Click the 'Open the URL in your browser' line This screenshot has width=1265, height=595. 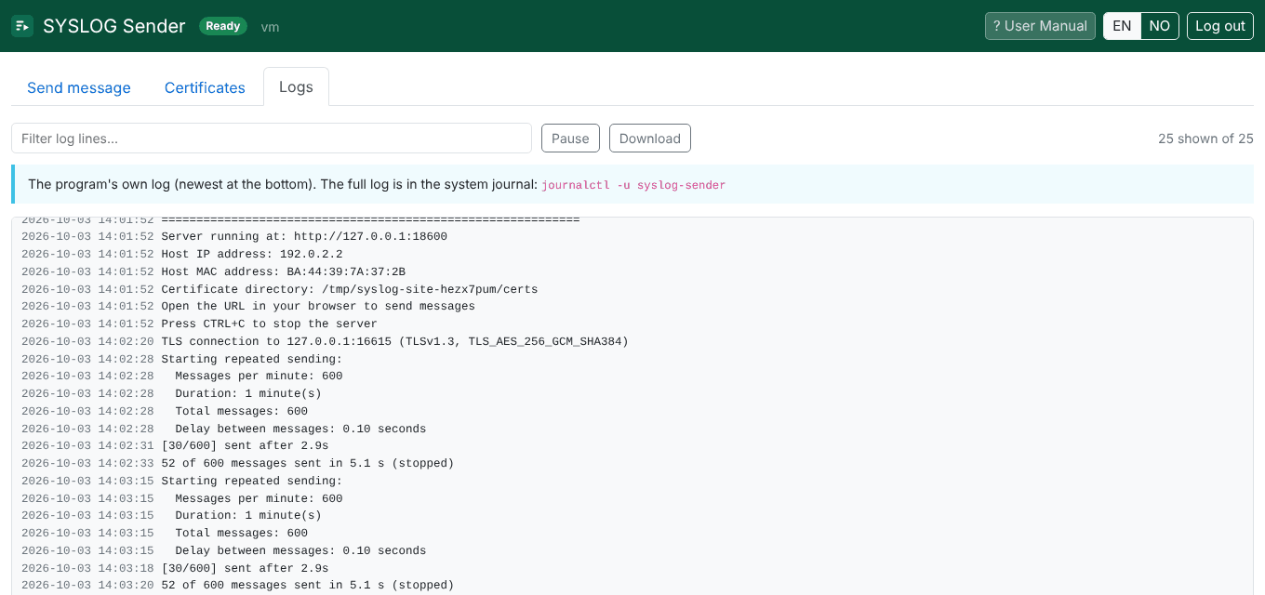tap(248, 306)
